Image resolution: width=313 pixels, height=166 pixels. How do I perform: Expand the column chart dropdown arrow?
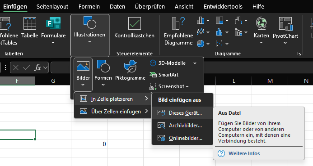tap(208, 20)
